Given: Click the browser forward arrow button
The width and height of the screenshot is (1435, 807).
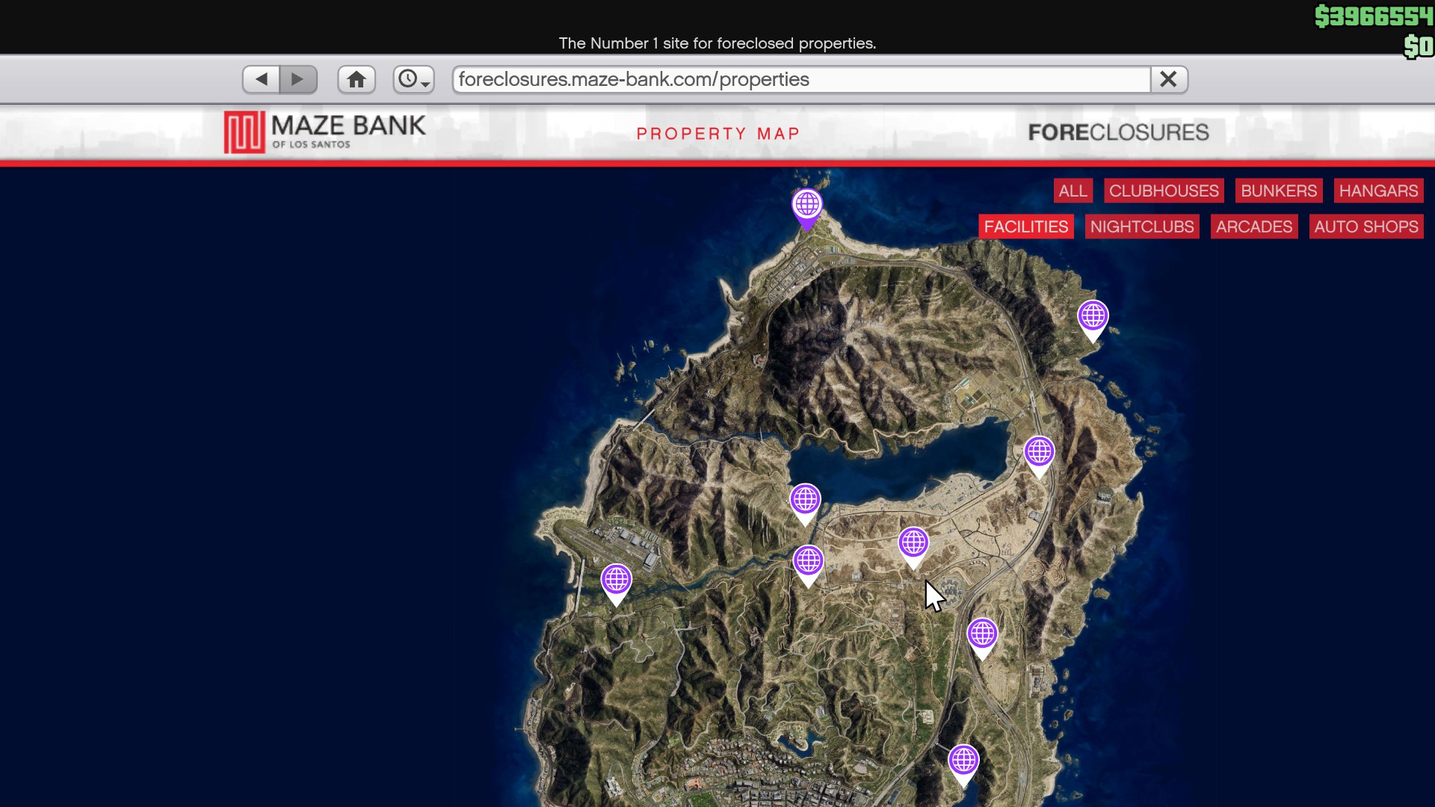Looking at the screenshot, I should 298,79.
